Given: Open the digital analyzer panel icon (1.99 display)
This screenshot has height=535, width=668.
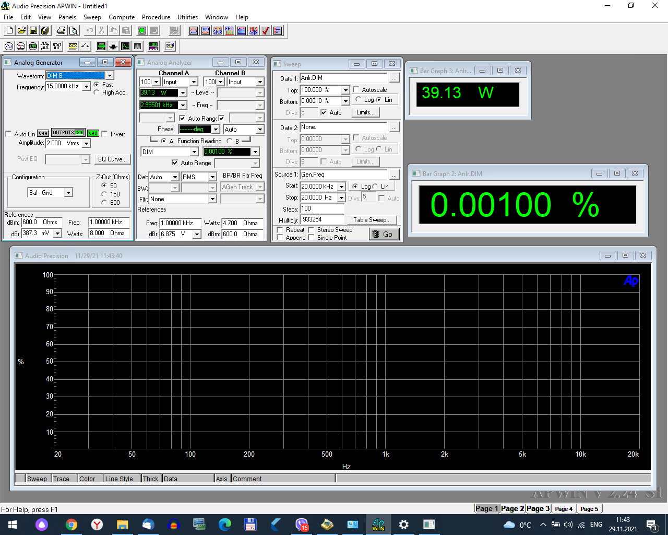Looking at the screenshot, I should pos(33,46).
